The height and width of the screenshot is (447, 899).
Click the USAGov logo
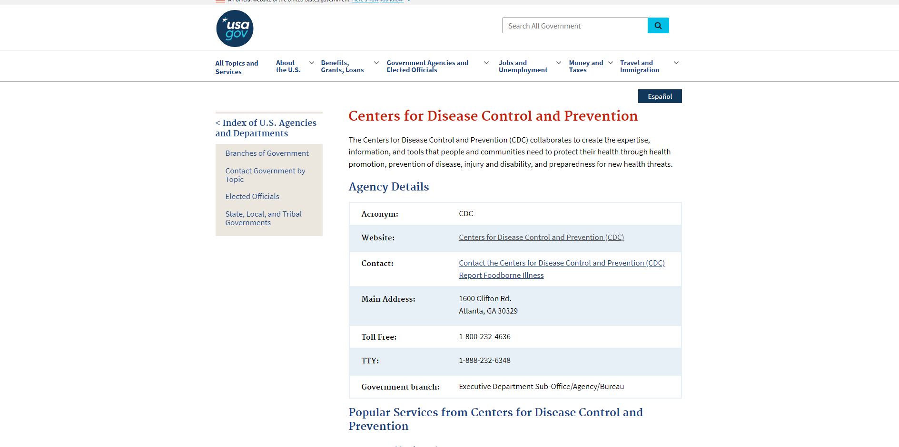coord(235,29)
